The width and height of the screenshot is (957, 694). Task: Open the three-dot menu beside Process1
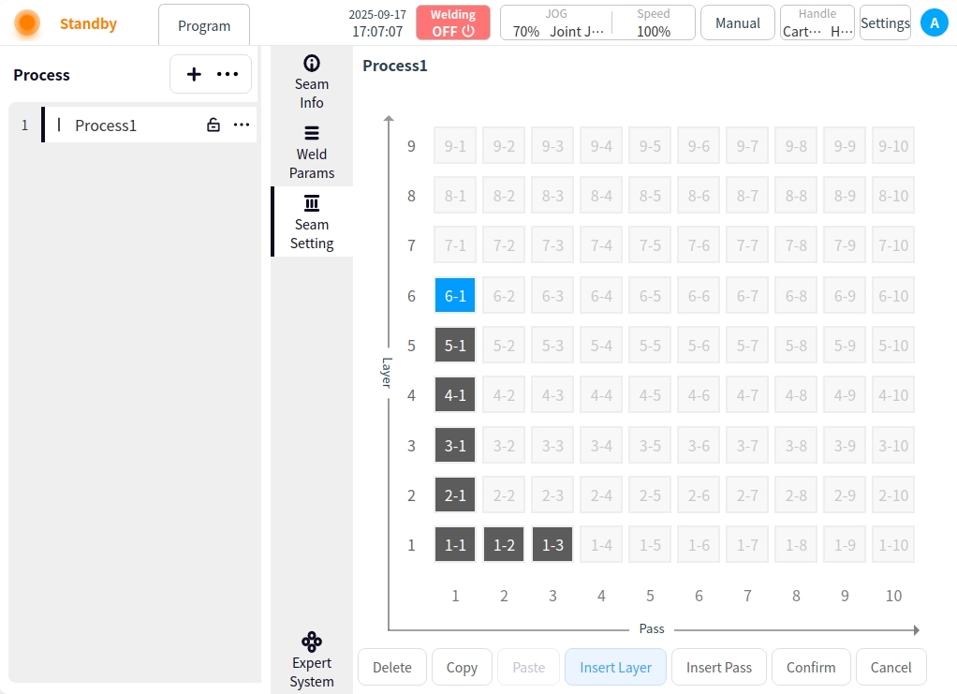[242, 125]
